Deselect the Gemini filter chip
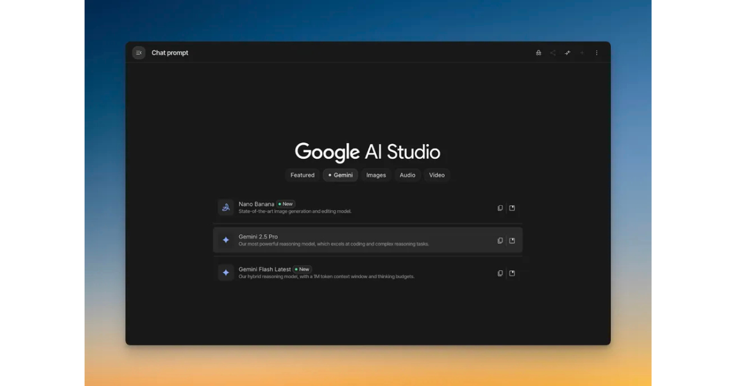This screenshot has width=736, height=386. coord(340,175)
